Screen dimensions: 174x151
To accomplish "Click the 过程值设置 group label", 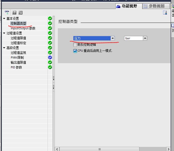I will point(14,33).
